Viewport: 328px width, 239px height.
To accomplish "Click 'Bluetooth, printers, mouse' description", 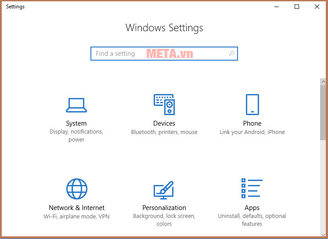I will [x=164, y=132].
